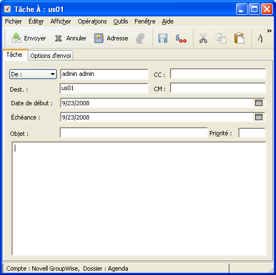Close the Tâche window
276x275 pixels.
click(x=267, y=9)
